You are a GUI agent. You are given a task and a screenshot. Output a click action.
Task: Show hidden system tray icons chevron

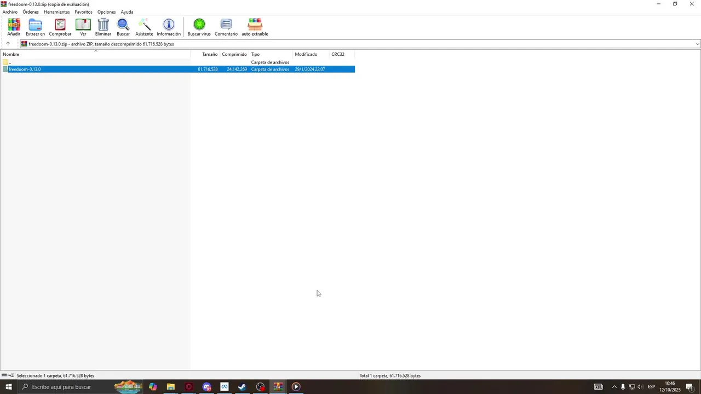tap(614, 387)
